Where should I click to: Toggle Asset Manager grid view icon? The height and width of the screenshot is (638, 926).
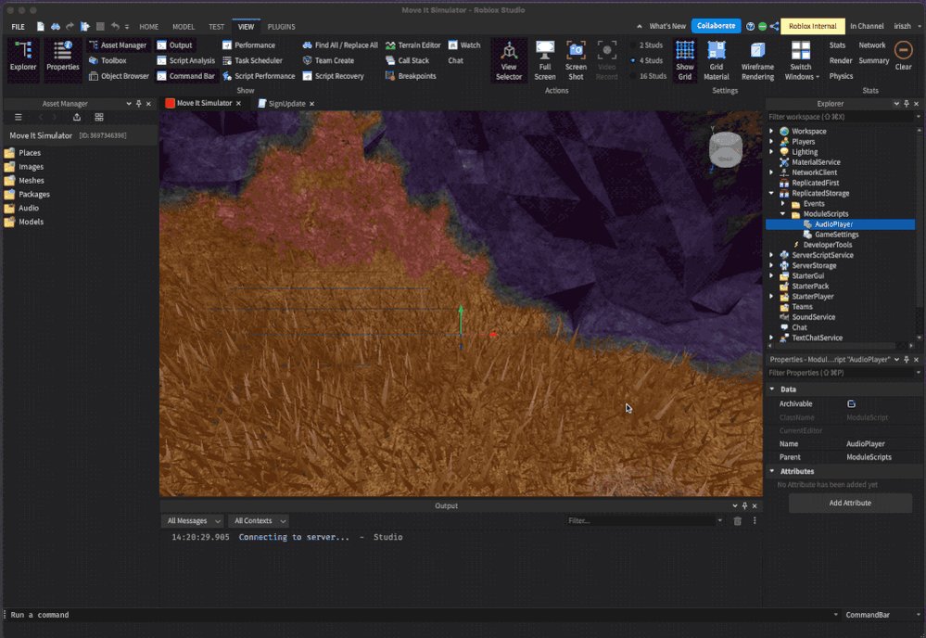pyautogui.click(x=98, y=117)
